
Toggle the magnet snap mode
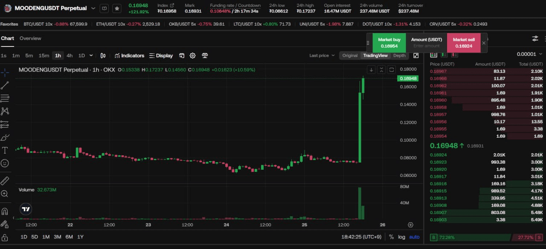(x=5, y=211)
